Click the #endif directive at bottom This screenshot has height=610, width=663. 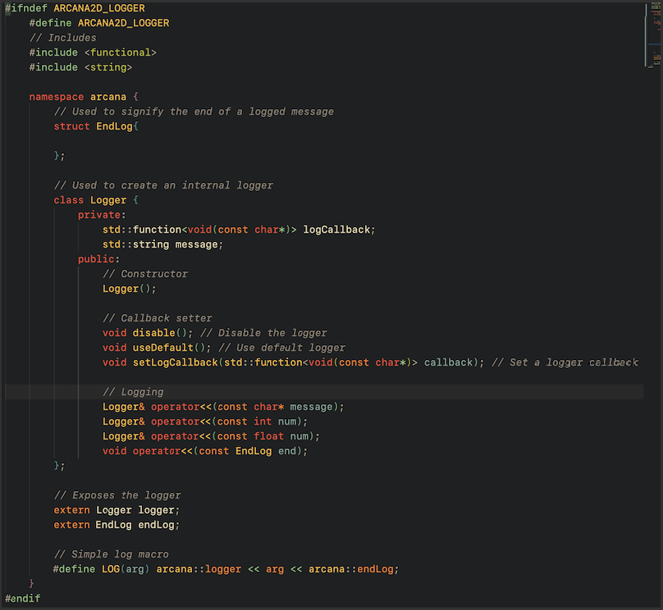point(23,599)
